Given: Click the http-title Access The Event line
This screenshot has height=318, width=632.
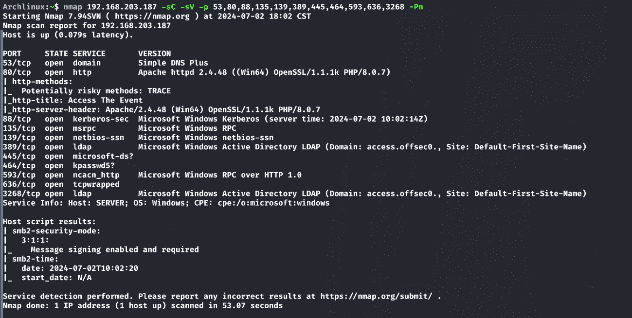Looking at the screenshot, I should (x=73, y=100).
